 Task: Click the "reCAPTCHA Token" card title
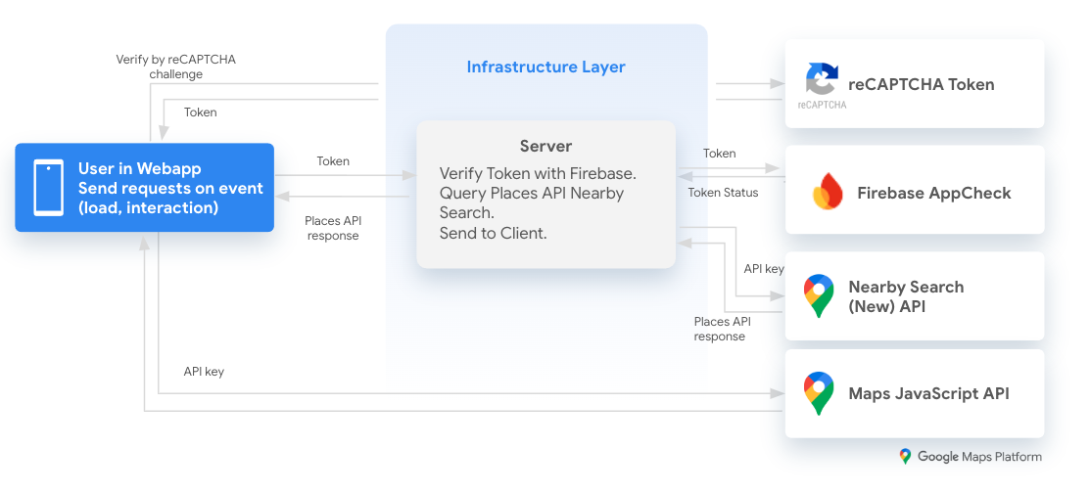click(921, 84)
